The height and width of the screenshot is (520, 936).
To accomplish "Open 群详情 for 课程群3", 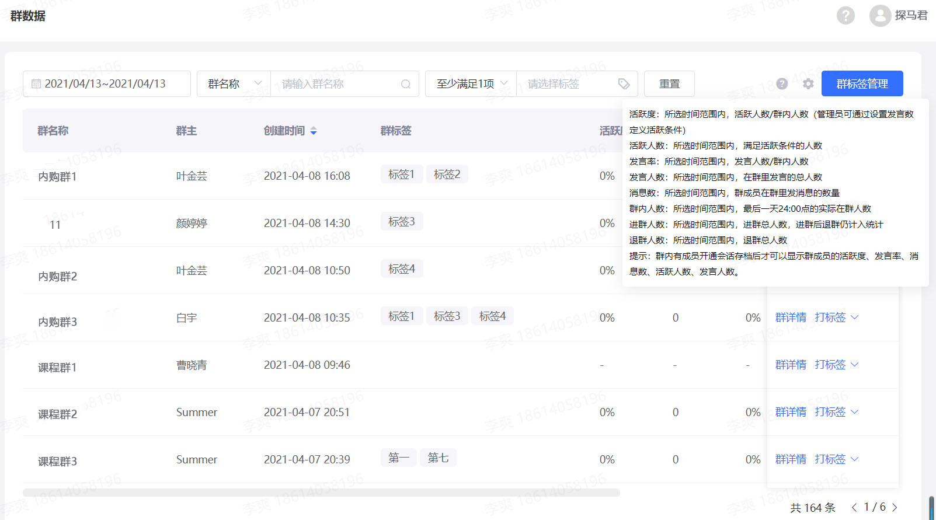I will (x=791, y=459).
